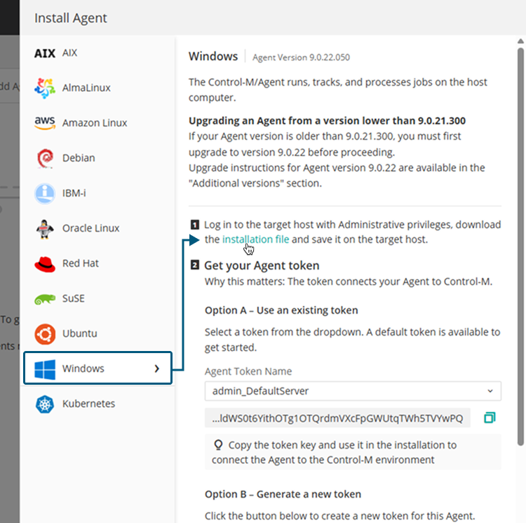Pick the SuSE chameleon icon

44,299
